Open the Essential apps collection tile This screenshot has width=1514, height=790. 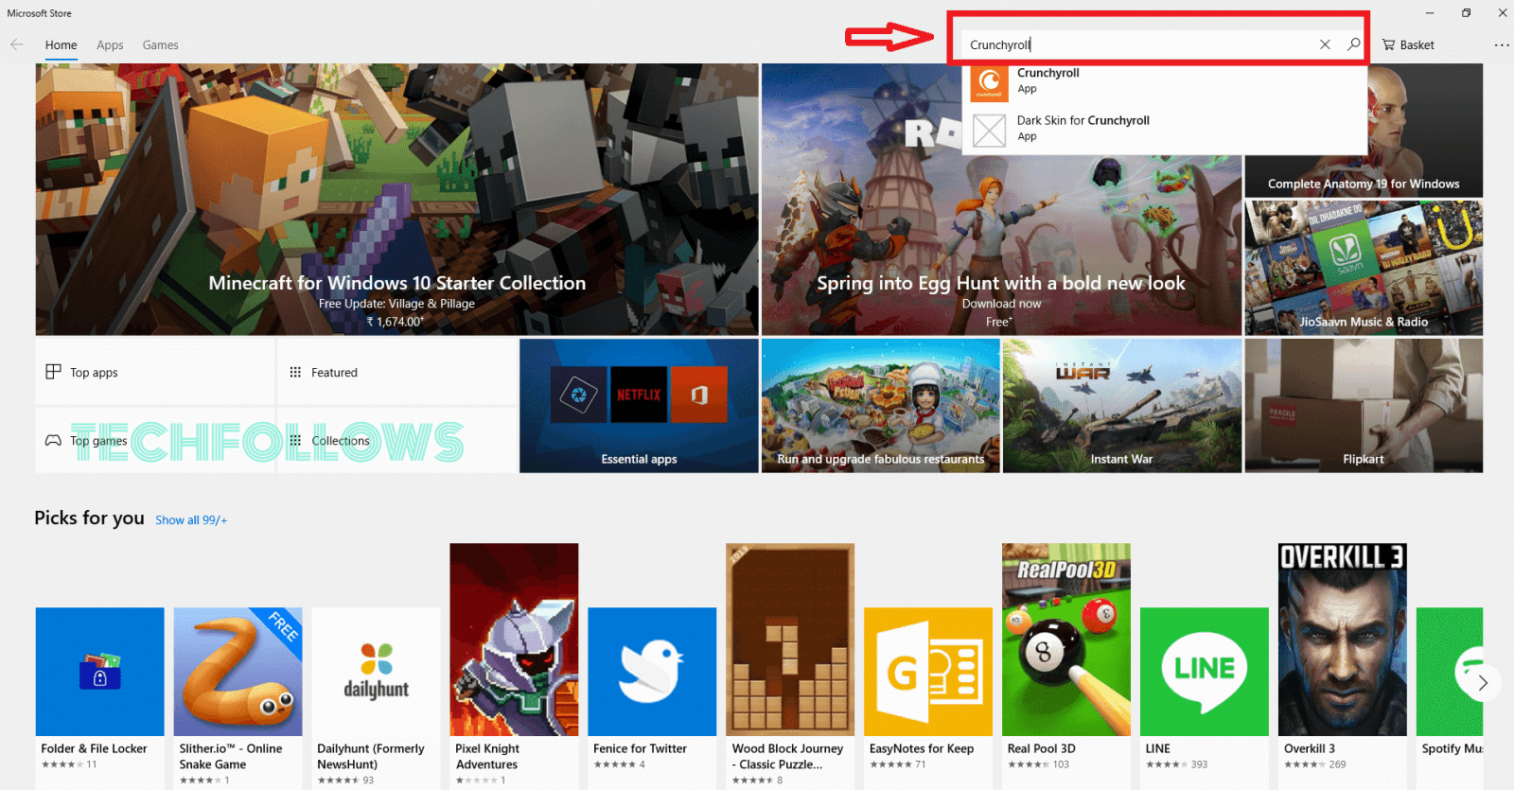(639, 406)
